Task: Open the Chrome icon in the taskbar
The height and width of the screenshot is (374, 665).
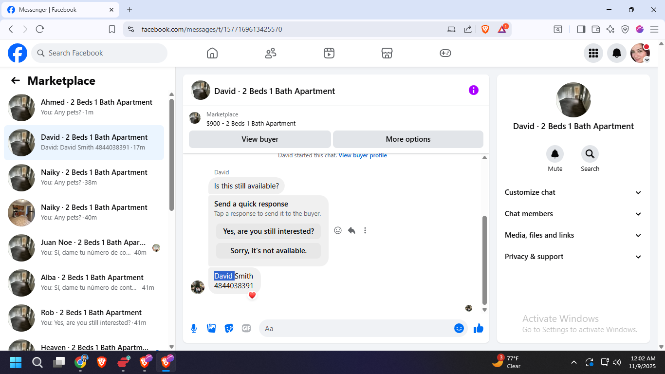Action: coord(81,362)
